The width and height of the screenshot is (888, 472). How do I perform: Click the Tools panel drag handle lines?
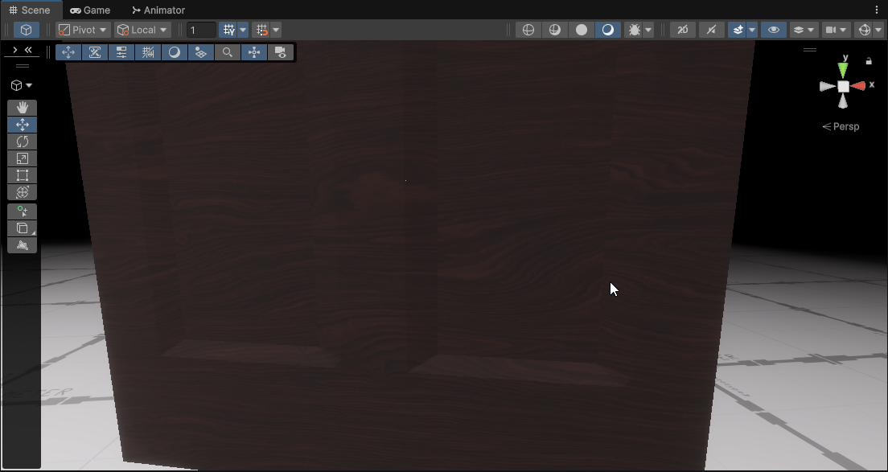pyautogui.click(x=22, y=66)
